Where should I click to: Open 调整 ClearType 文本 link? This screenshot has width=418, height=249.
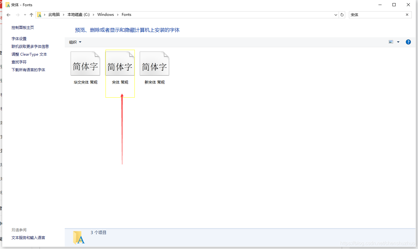click(29, 54)
